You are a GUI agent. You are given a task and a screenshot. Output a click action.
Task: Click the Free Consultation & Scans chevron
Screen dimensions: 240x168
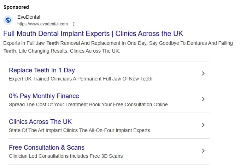[x=203, y=151]
